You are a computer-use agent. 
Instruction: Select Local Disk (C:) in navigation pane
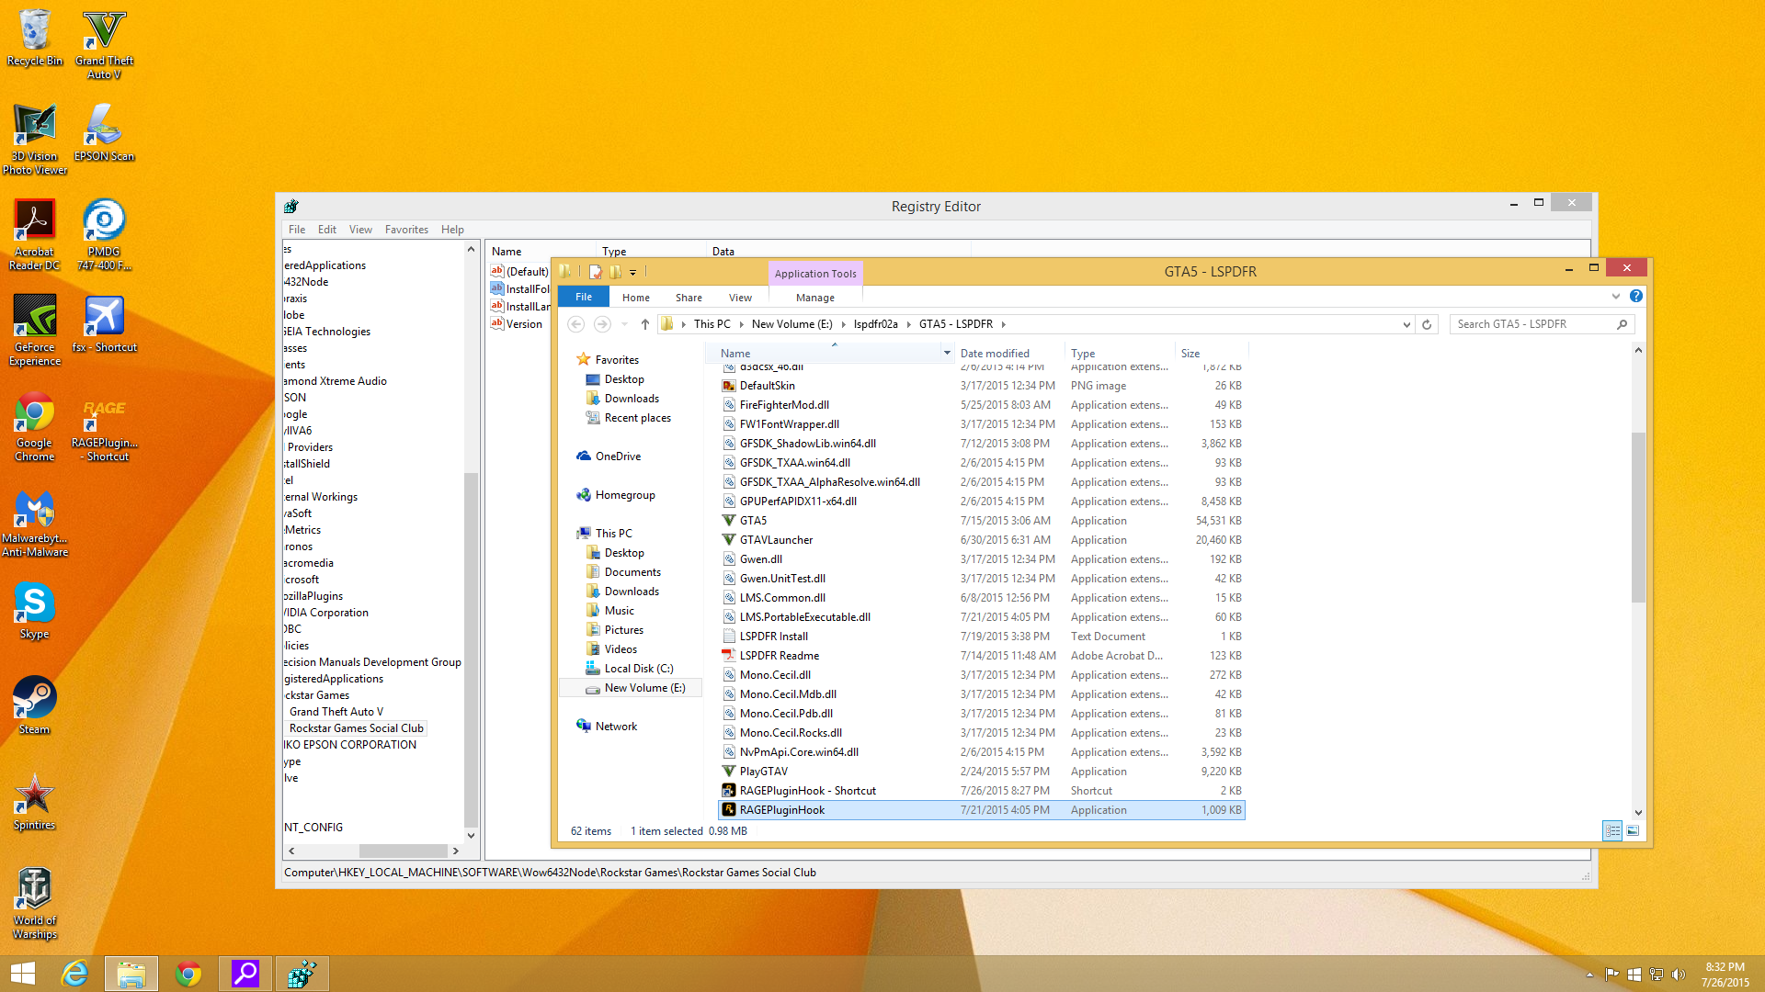(639, 669)
